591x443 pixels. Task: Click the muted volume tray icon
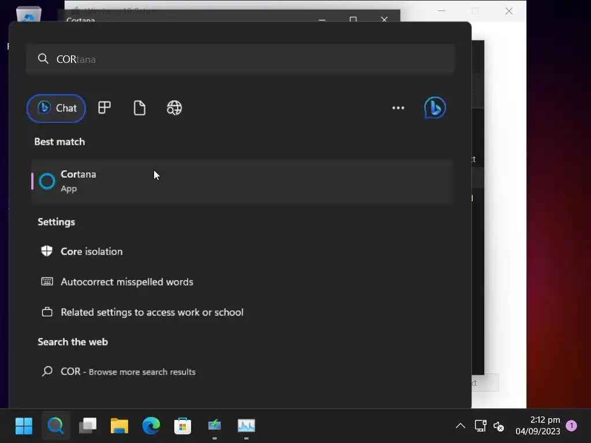[499, 426]
